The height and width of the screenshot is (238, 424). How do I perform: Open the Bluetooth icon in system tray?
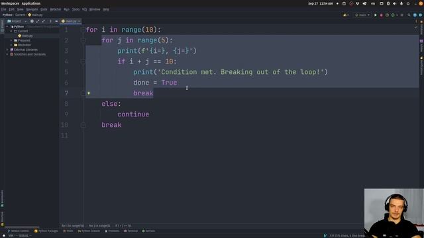(388, 3)
